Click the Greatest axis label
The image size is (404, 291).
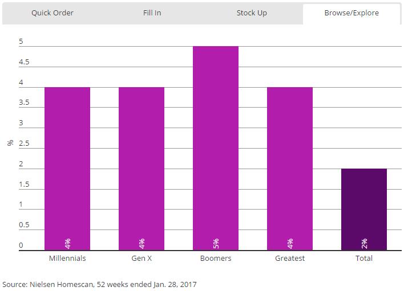coord(290,259)
